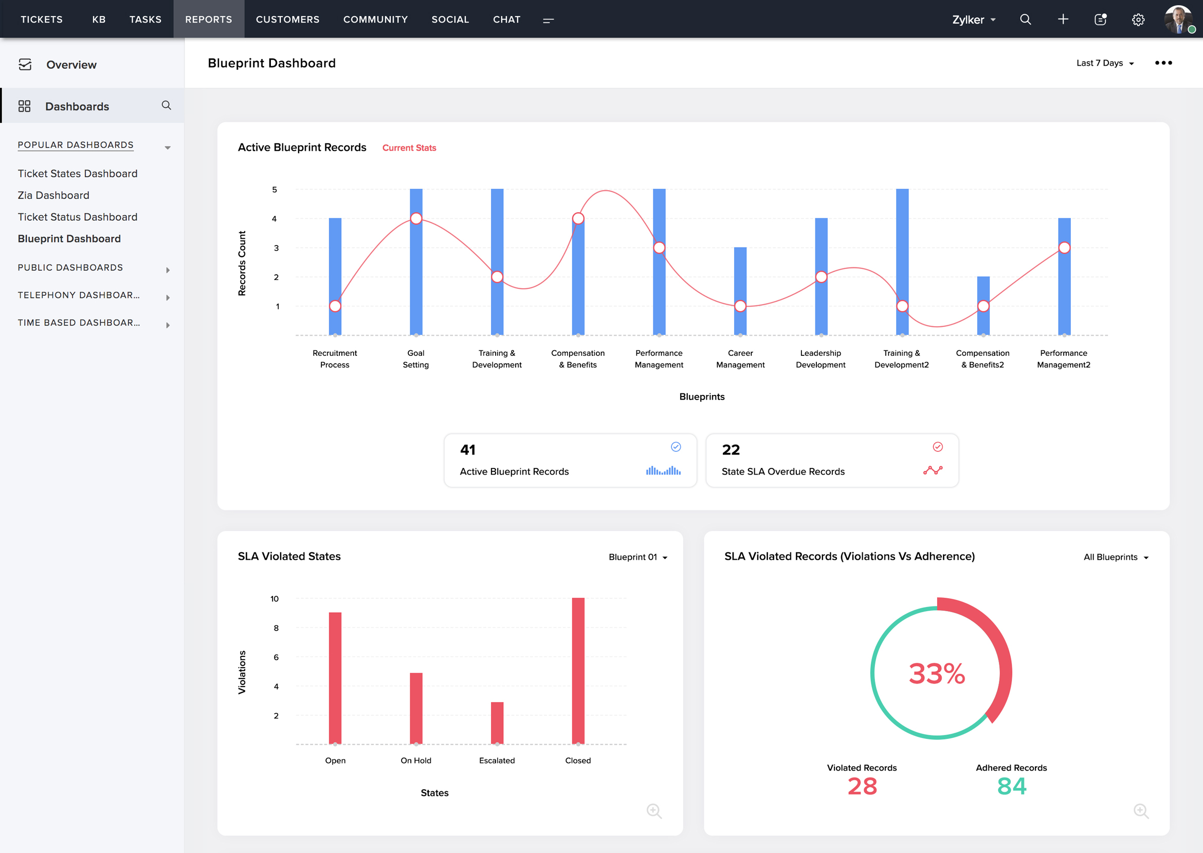Search dashboards using sidebar magnifier icon

(x=166, y=106)
